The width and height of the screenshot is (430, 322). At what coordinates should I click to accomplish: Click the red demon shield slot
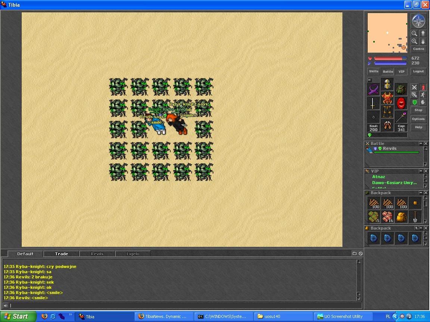(x=401, y=104)
